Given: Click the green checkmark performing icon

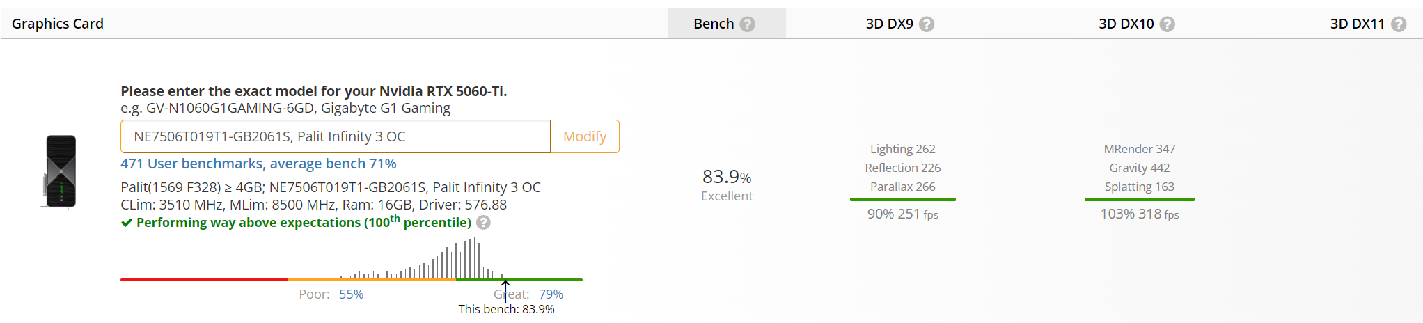Looking at the screenshot, I should [x=126, y=223].
